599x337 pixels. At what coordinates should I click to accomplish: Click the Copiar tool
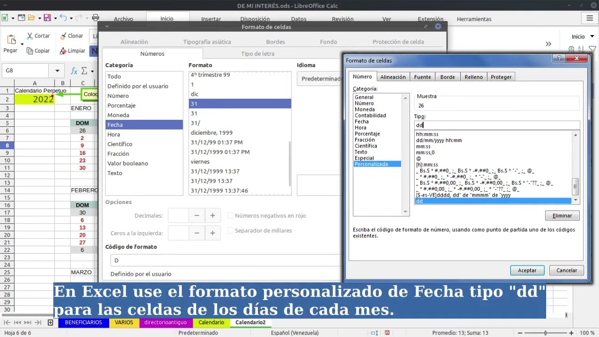(x=38, y=51)
